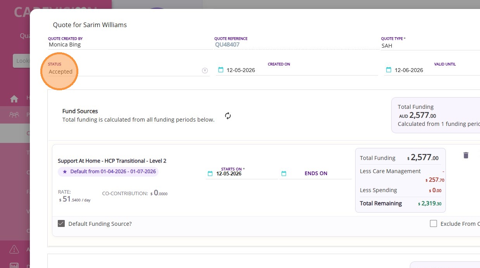Viewport: 480px width, 268px height.
Task: Click the Default from 01-04-2026 badge
Action: pyautogui.click(x=108, y=172)
